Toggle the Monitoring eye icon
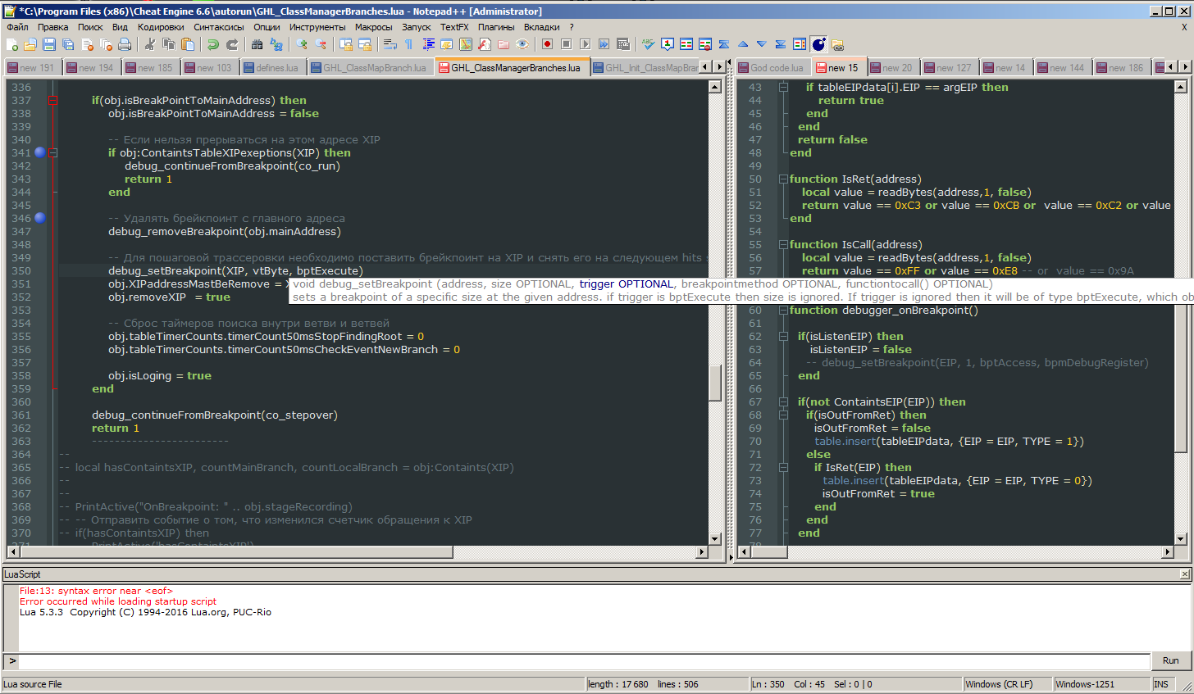The height and width of the screenshot is (694, 1194). [522, 44]
